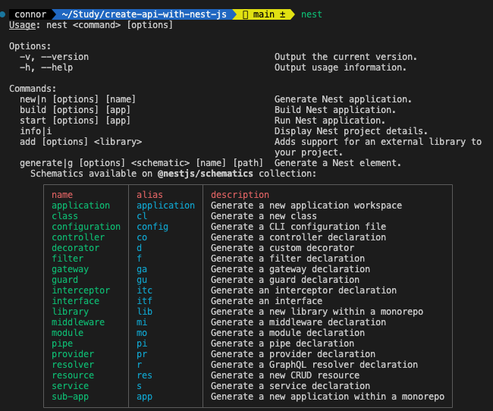This screenshot has height=411, width=493.
Task: Click 'pipe' in the name column
Action: [62, 344]
